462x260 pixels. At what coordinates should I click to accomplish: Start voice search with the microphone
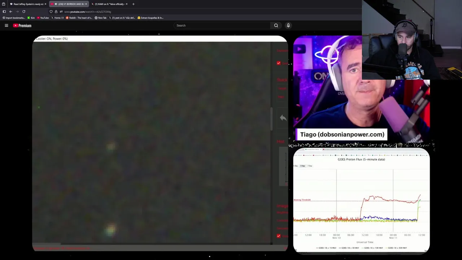[288, 25]
